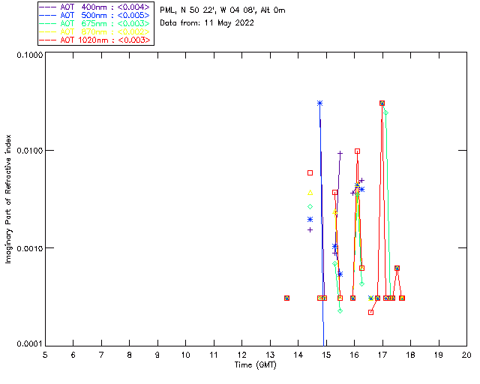Viewport: 480px width, 384px height.
Task: Click the 0.0010 y-axis tick label
Action: [29, 248]
